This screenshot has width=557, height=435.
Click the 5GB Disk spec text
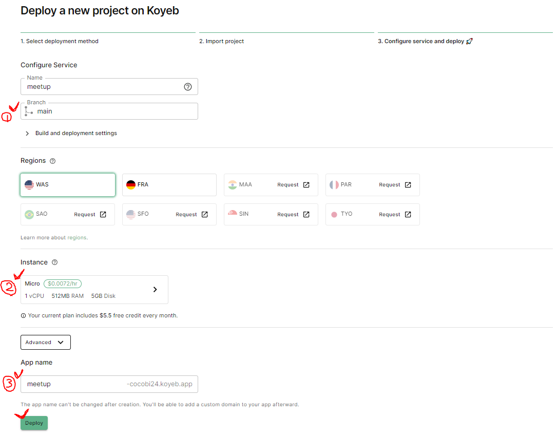pyautogui.click(x=103, y=296)
